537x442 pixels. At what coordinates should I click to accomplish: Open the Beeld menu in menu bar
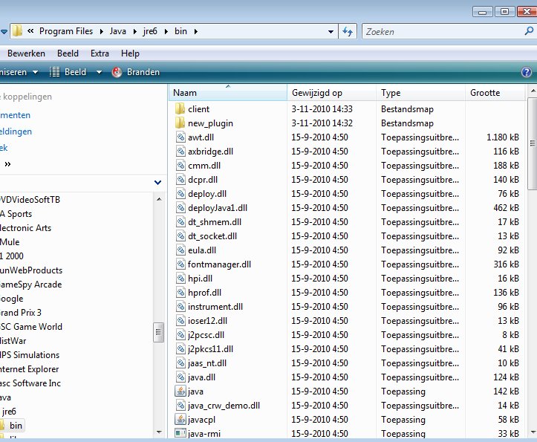click(x=68, y=53)
